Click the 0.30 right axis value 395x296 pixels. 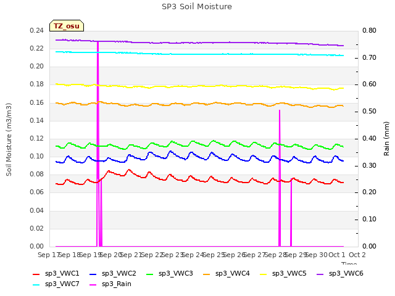click(369, 165)
